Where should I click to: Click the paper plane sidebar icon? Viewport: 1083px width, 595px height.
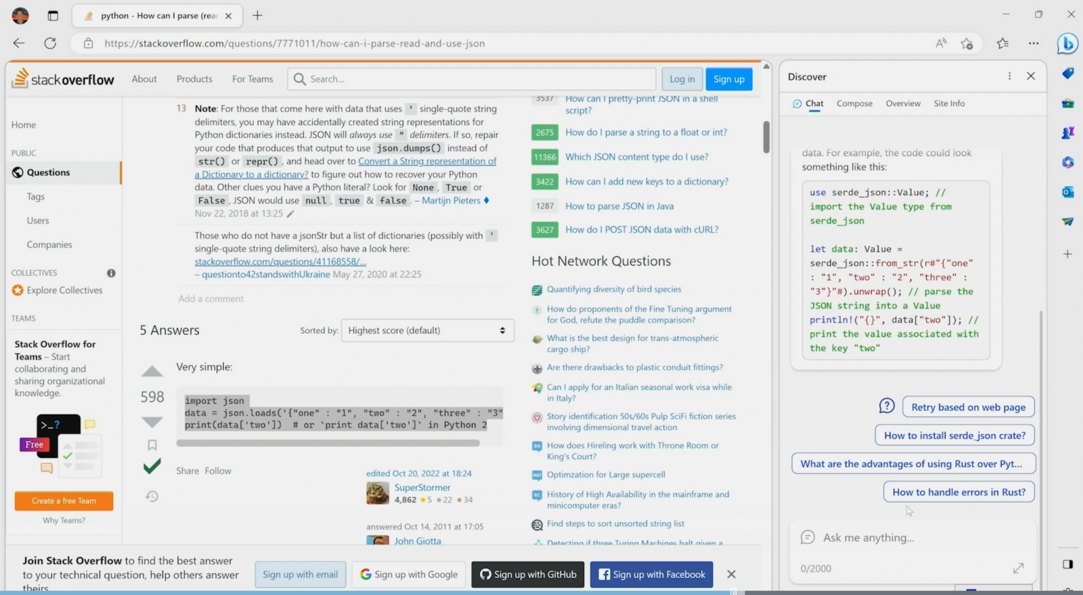1067,222
